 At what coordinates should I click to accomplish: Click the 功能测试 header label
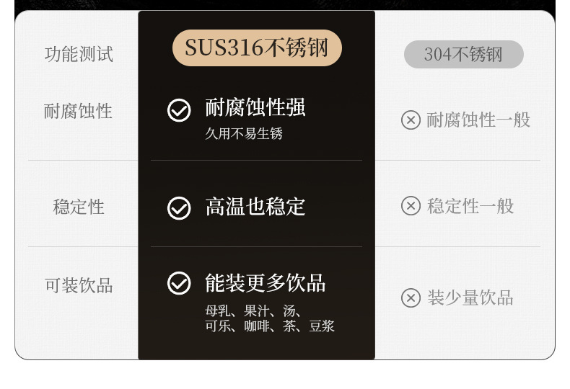[79, 55]
